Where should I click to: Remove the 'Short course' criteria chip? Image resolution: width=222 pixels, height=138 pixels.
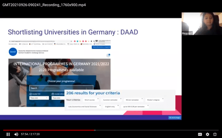click(98, 99)
